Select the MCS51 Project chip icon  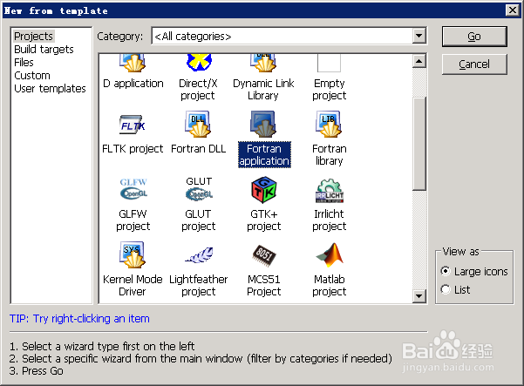(264, 255)
